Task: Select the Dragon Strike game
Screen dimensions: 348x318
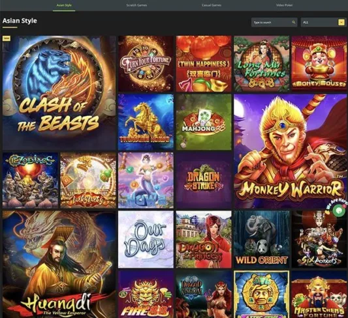Action: (204, 181)
